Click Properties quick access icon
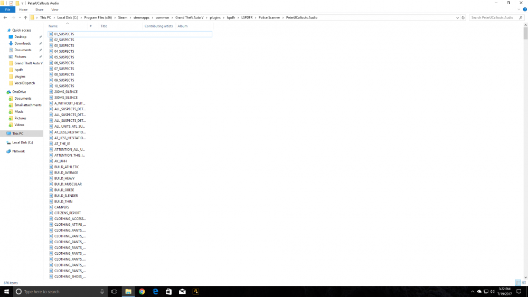This screenshot has height=297, width=528. tap(11, 3)
